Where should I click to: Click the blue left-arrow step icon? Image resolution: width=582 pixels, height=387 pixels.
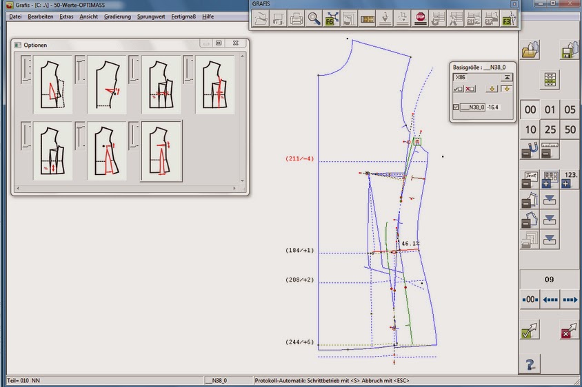point(550,299)
